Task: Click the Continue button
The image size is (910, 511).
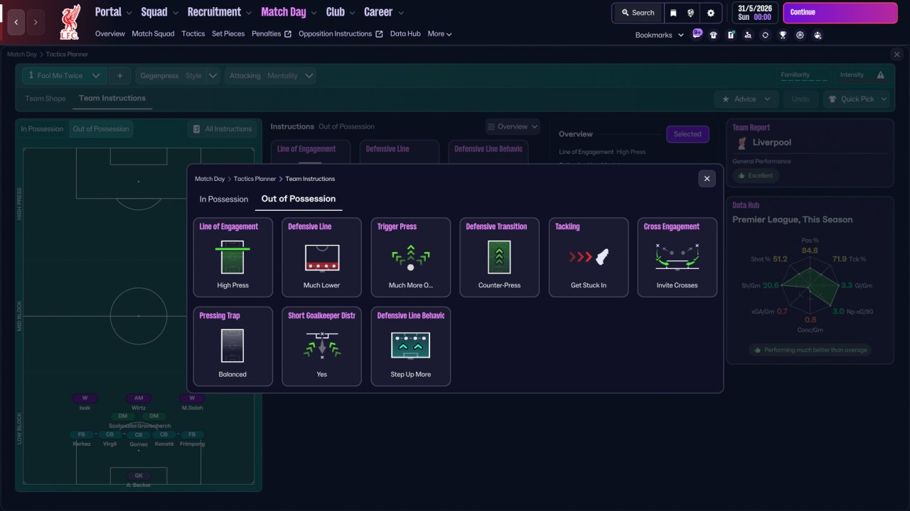Action: 840,13
